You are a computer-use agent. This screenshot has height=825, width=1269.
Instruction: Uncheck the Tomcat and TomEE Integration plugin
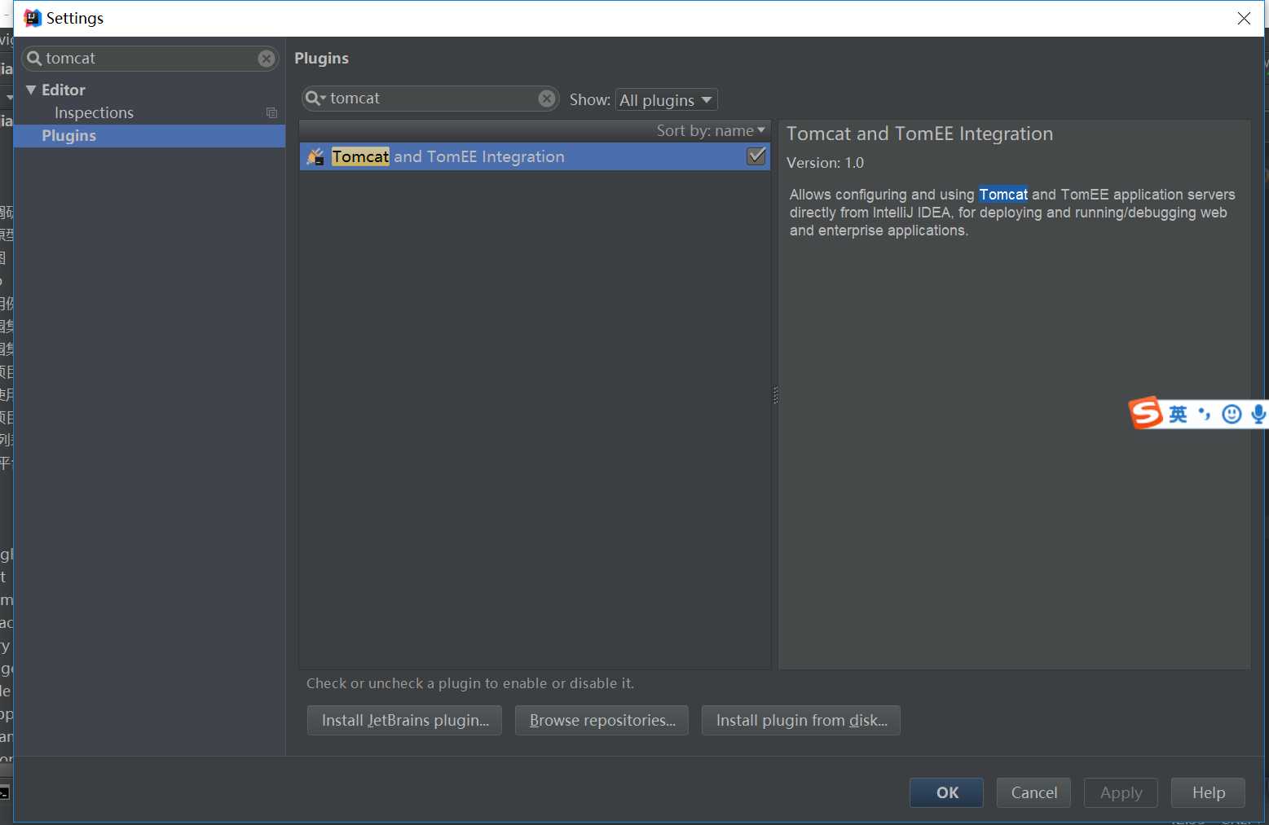pos(756,156)
